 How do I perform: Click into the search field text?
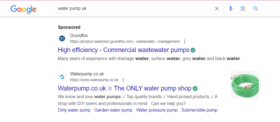(72, 8)
